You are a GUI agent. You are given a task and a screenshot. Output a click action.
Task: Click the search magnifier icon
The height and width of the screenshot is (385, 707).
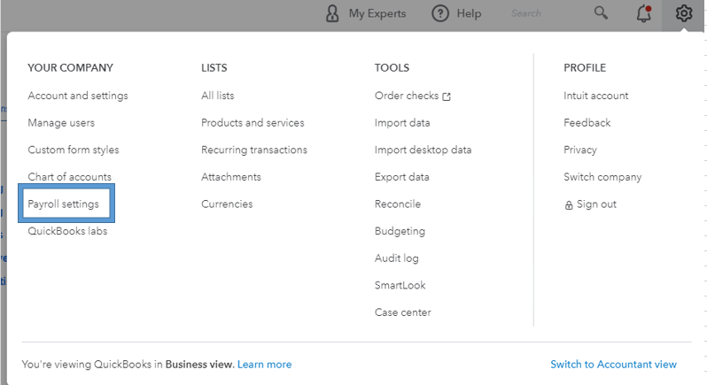[602, 13]
